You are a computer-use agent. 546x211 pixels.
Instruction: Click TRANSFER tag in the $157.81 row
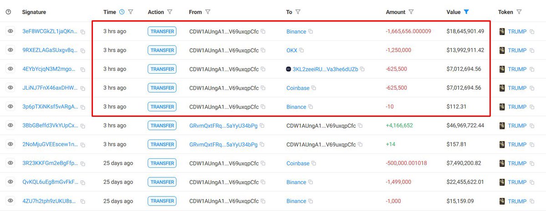click(162, 144)
